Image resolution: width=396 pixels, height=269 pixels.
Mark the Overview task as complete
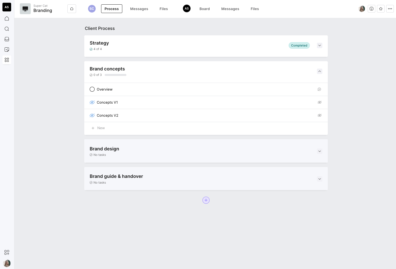(x=92, y=89)
